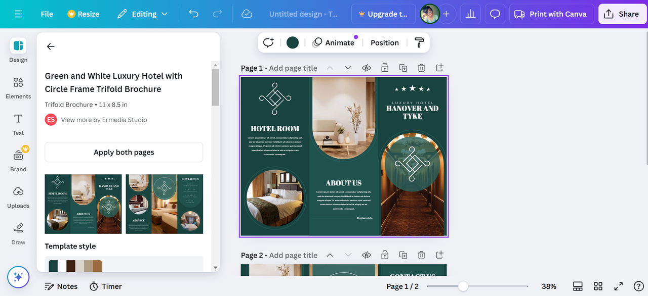Open the Timer
Screen dimensions: 648x296
pos(106,286)
